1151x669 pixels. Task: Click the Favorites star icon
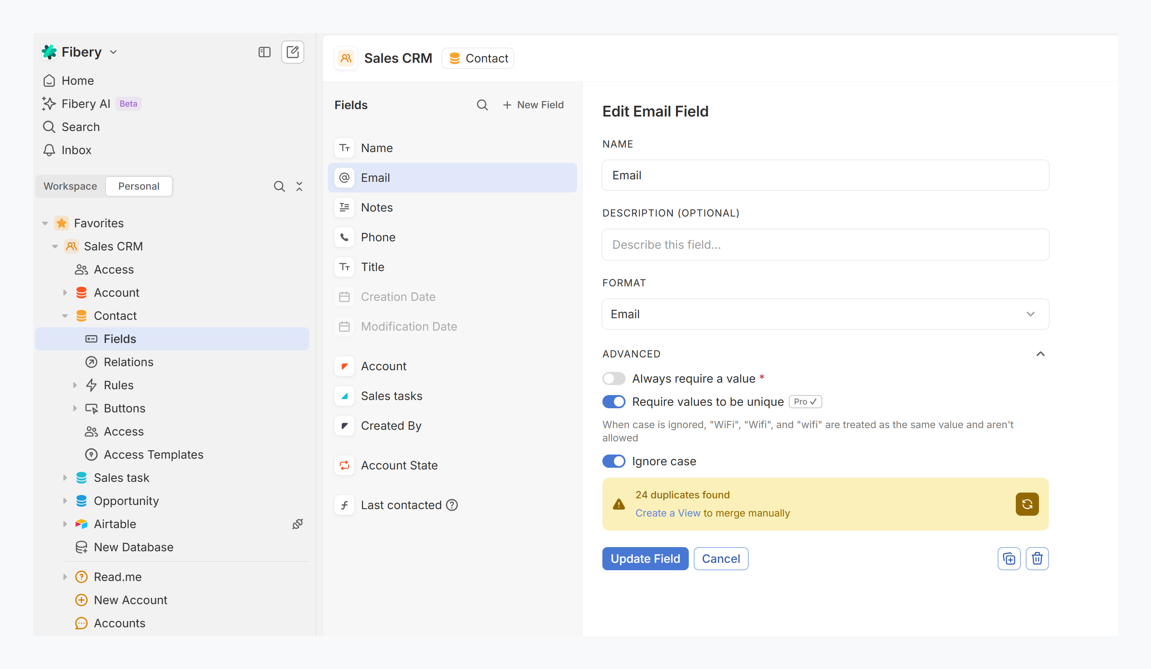(62, 223)
